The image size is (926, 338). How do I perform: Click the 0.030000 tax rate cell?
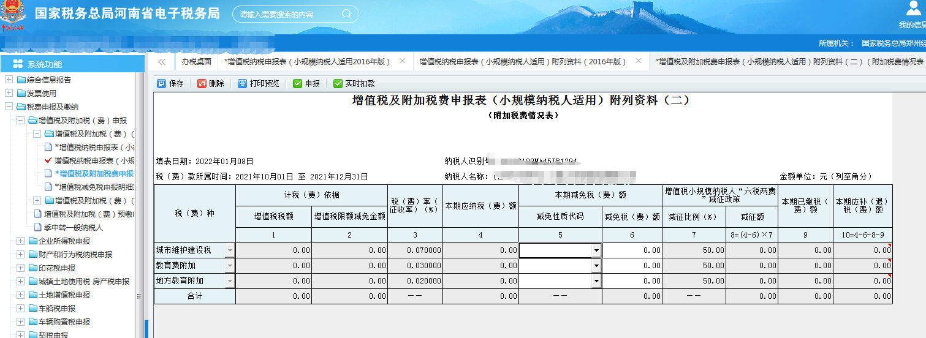416,265
